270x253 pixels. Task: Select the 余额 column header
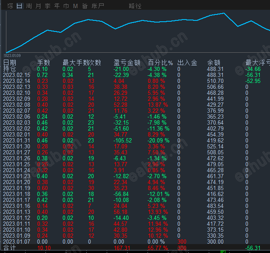(214, 63)
